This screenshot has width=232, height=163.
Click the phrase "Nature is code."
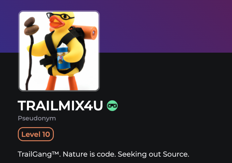[89, 154]
